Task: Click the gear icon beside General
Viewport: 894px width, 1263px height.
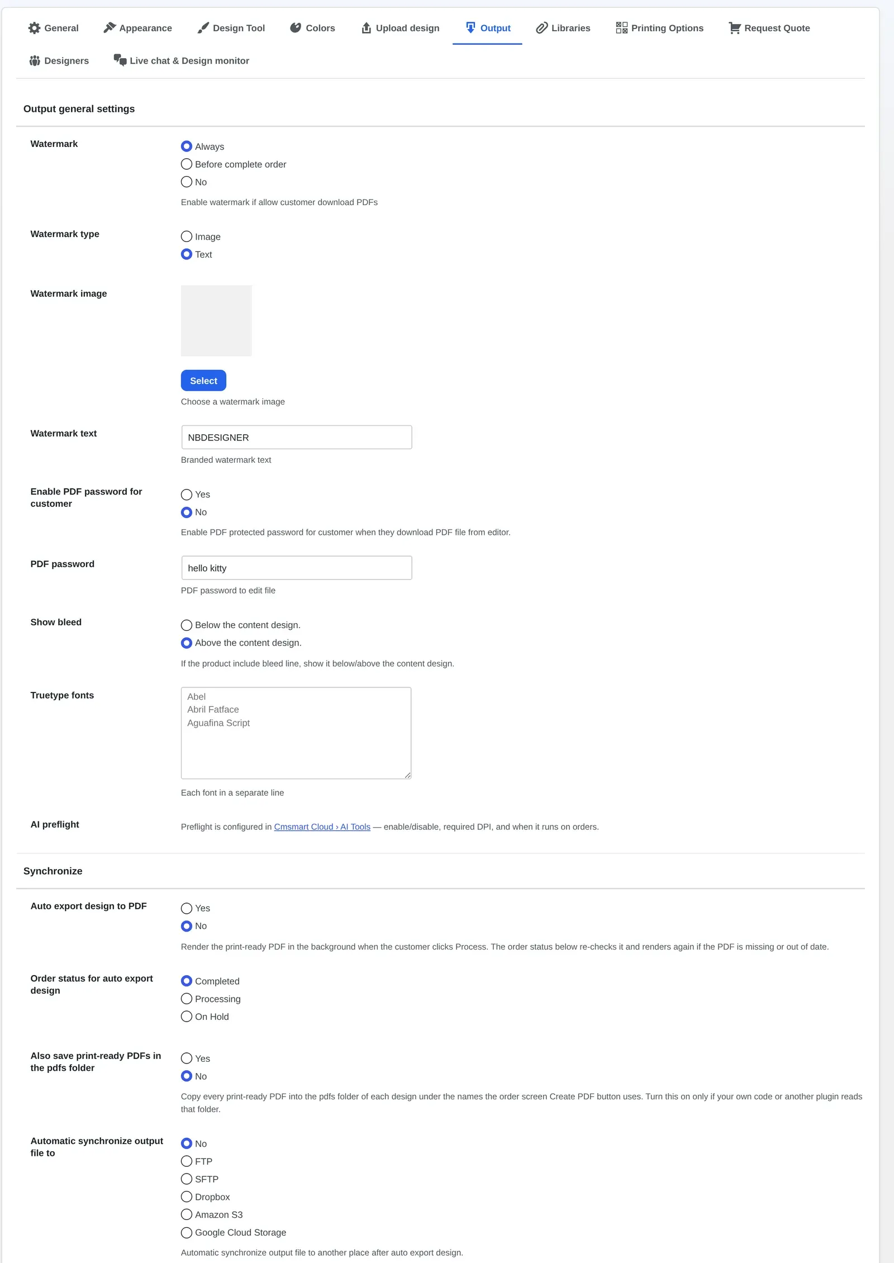Action: pos(35,28)
